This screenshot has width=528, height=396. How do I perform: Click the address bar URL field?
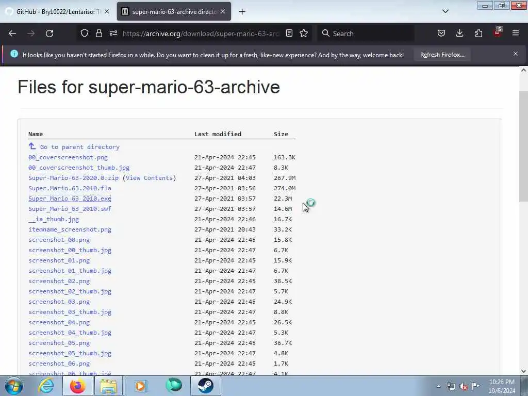tap(201, 34)
